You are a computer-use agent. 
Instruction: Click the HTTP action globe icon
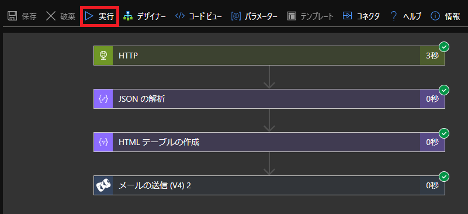pos(103,56)
